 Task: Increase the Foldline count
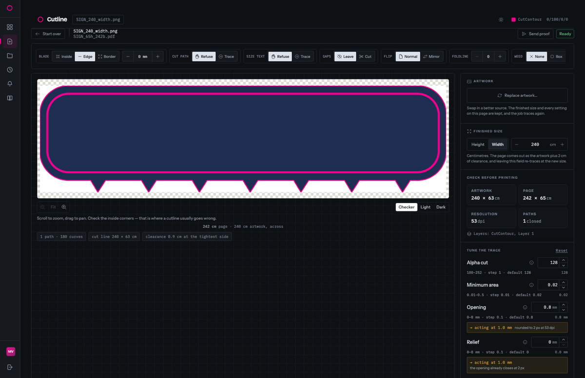click(500, 57)
